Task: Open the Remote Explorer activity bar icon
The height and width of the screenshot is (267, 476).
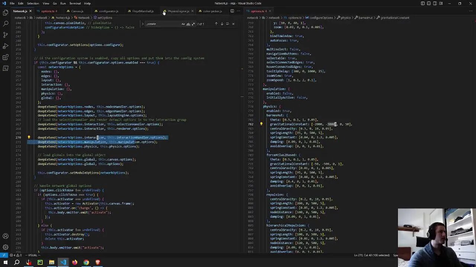Action: [x=6, y=68]
